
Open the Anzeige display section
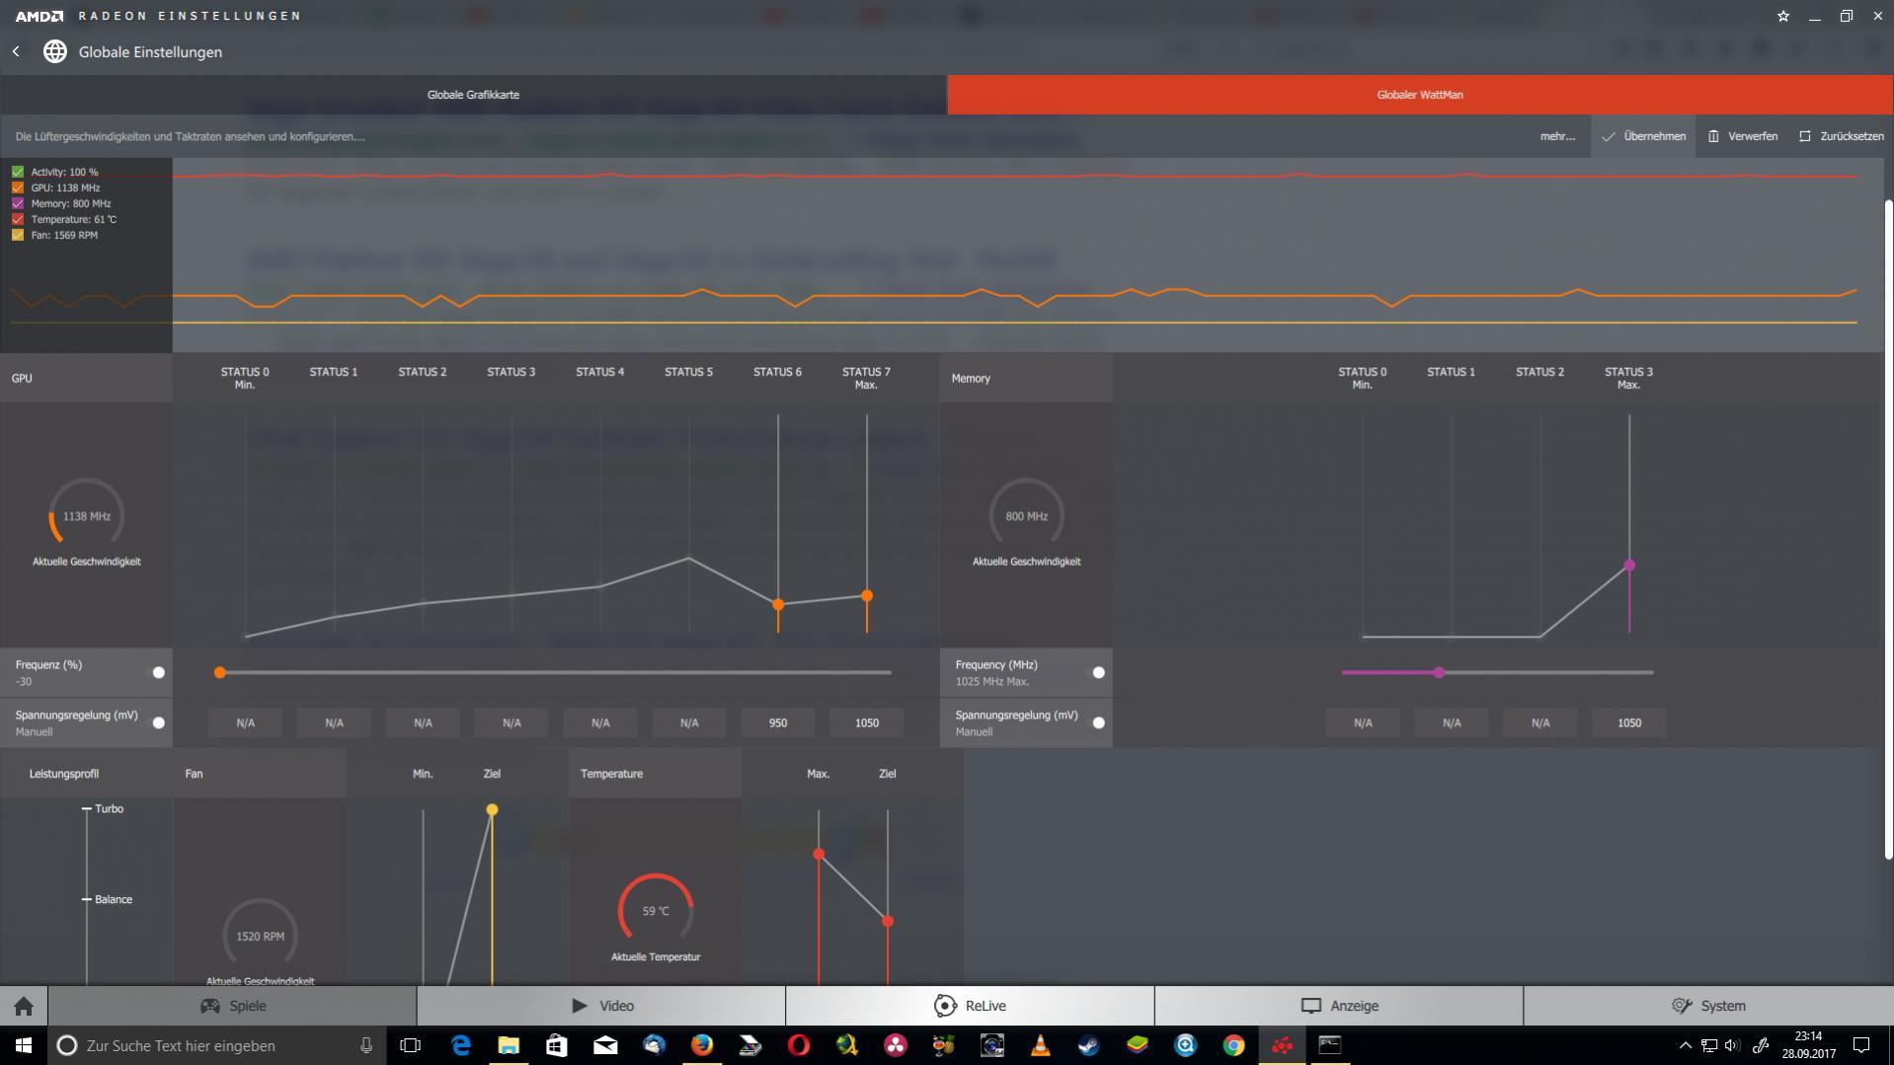click(1339, 1006)
